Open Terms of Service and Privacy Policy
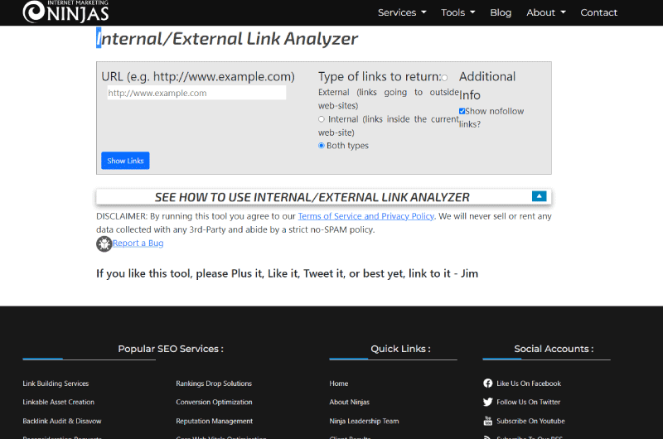663x439 pixels. 365,216
